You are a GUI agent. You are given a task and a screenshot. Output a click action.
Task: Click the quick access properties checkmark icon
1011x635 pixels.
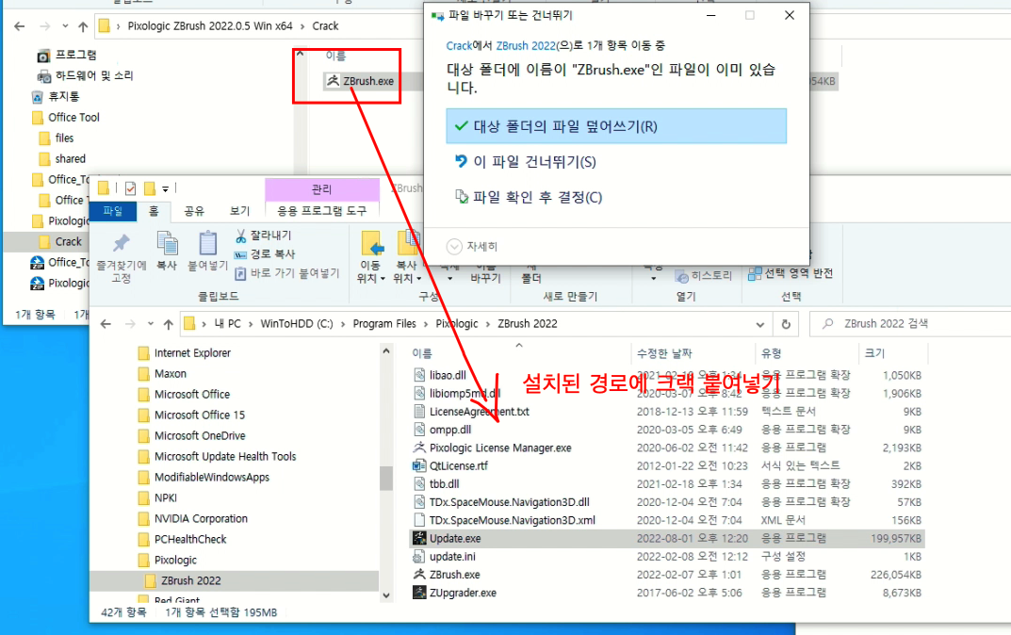pos(131,188)
